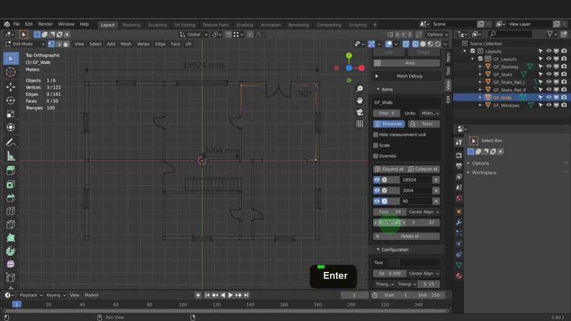571x321 pixels.
Task: Switch to the Modeling workspace tab
Action: (131, 25)
